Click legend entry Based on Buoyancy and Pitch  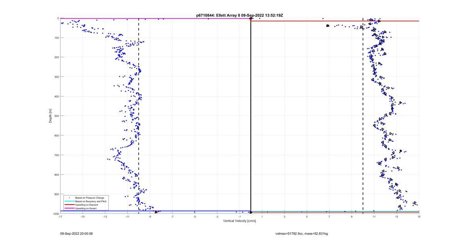[91, 201]
